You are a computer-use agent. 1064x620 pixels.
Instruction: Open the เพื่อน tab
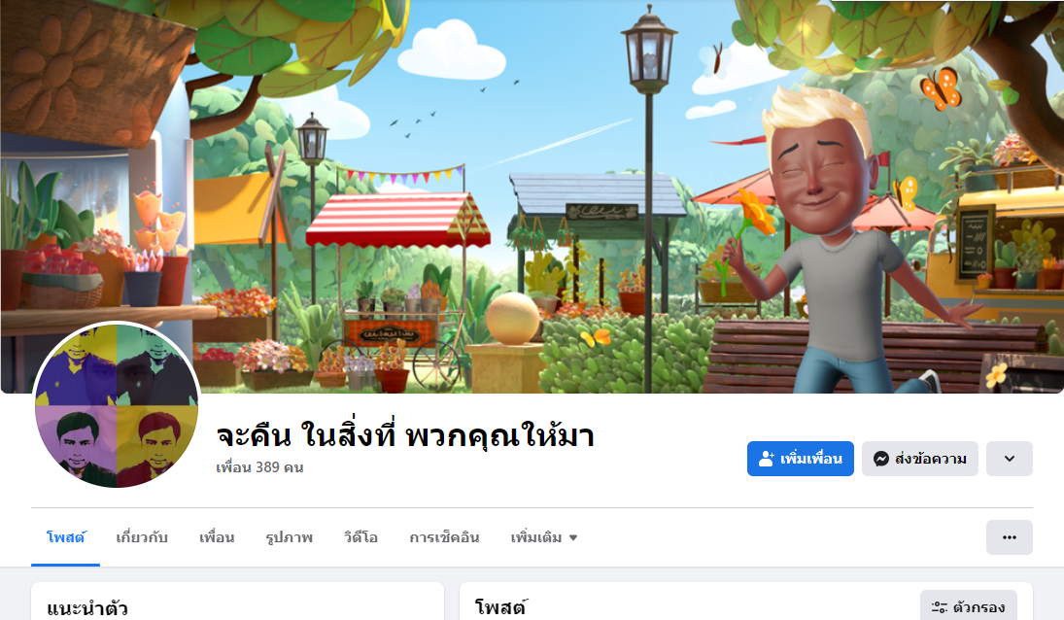tap(217, 537)
